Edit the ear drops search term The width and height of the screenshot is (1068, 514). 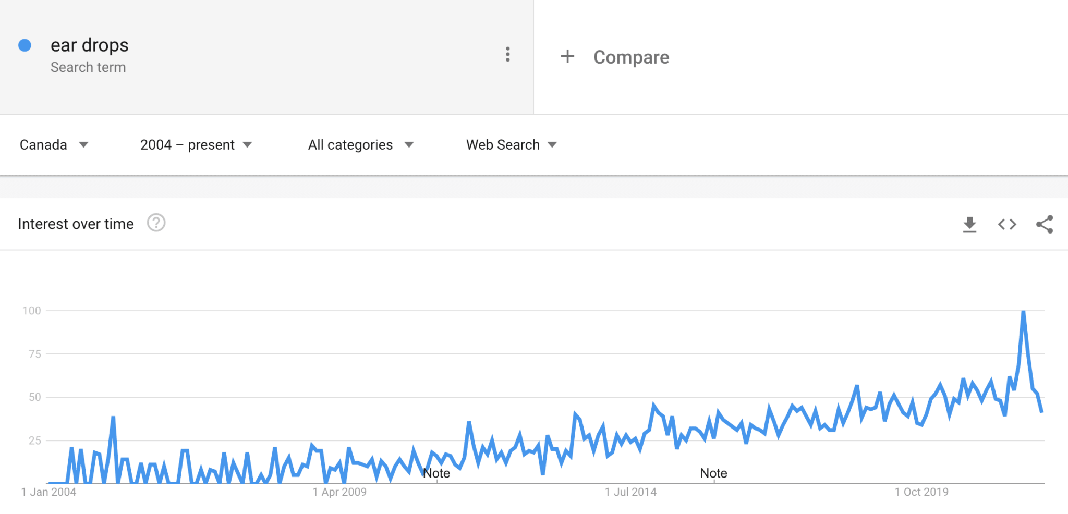point(90,45)
